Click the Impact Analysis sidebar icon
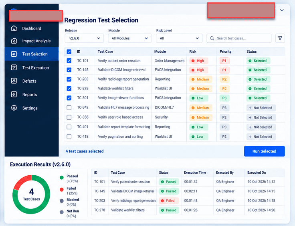This screenshot has height=226, width=295. coord(14,41)
